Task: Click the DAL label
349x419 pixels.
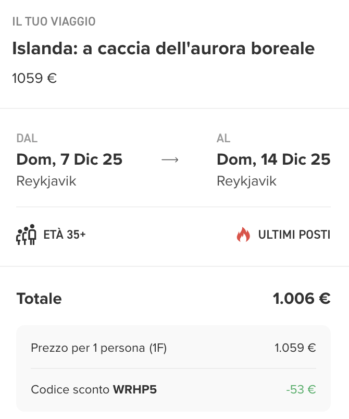Action: point(27,139)
